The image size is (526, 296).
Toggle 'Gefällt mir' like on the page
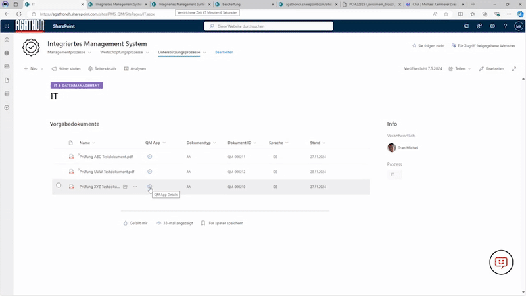click(x=135, y=223)
